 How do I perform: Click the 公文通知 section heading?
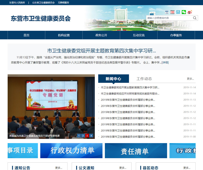[x=86, y=168]
